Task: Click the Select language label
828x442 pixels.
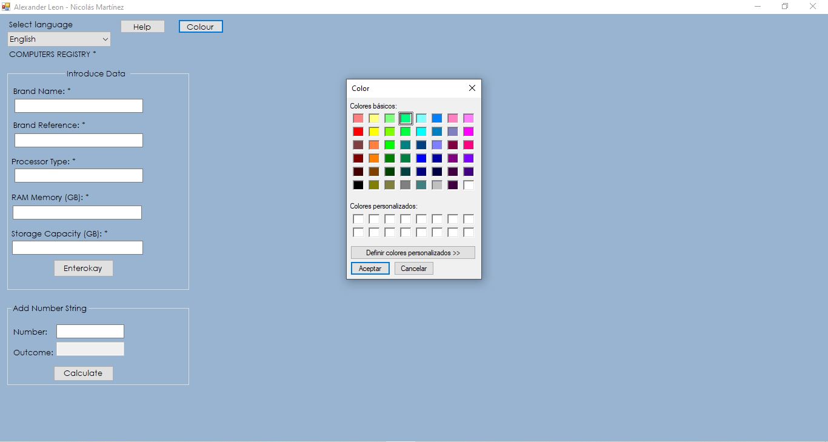Action: (41, 25)
